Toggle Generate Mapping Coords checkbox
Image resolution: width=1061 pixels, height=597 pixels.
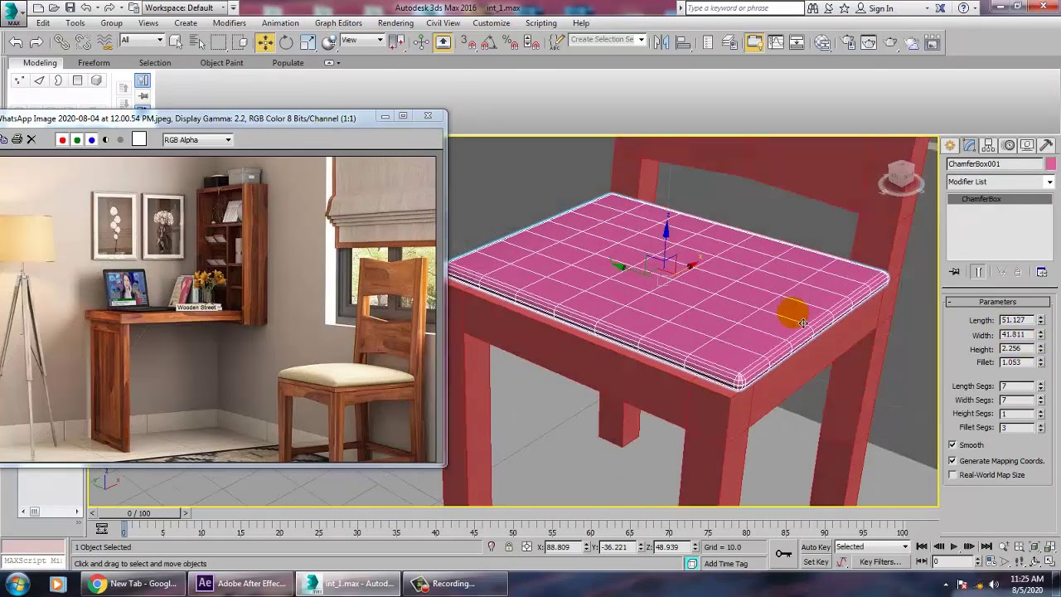click(x=952, y=461)
